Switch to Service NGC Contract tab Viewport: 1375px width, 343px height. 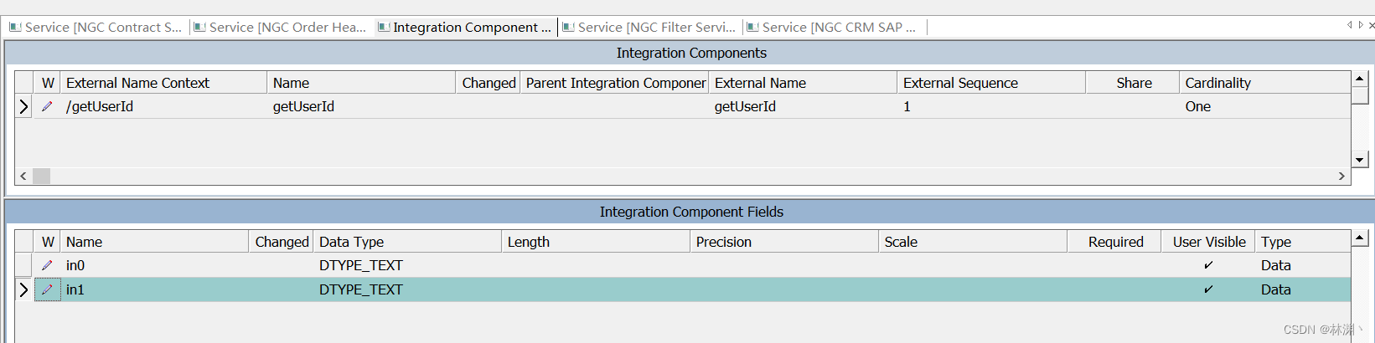97,28
